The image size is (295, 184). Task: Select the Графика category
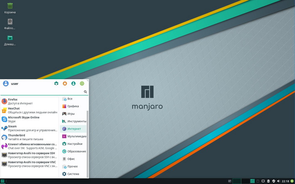coord(73,106)
